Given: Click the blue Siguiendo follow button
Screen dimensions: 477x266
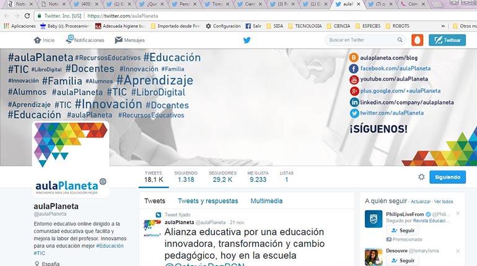Looking at the screenshot, I should point(447,177).
